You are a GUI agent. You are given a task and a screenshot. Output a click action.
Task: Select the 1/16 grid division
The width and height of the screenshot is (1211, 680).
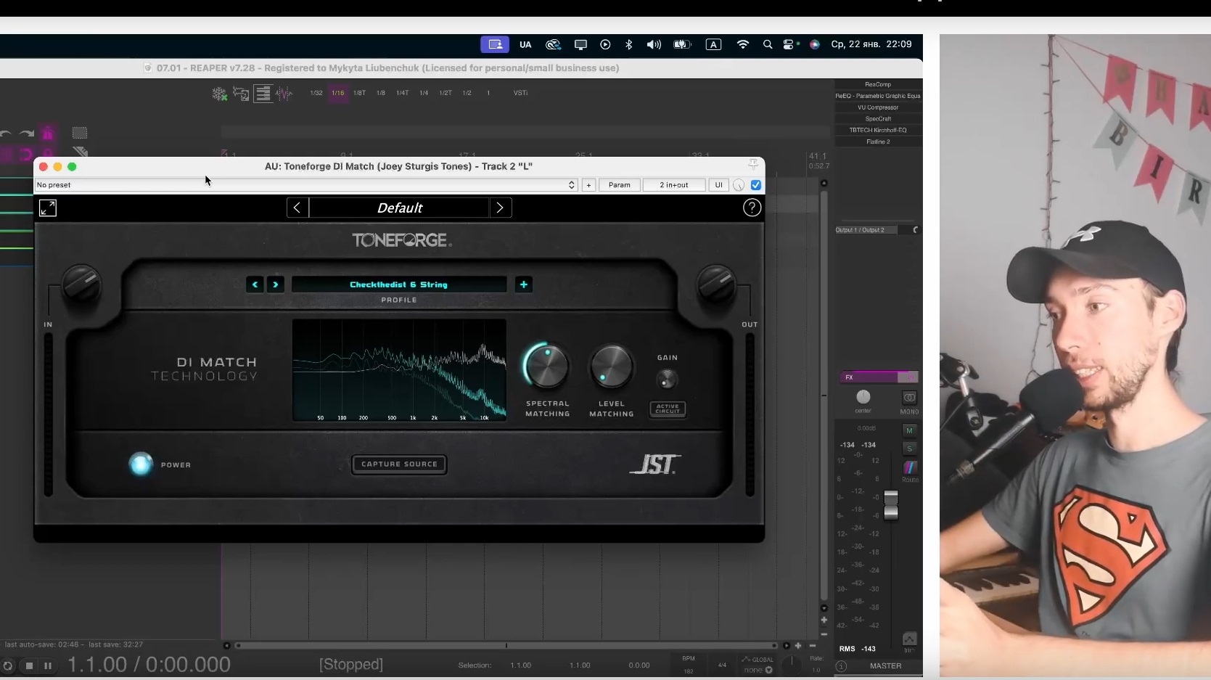tap(338, 93)
